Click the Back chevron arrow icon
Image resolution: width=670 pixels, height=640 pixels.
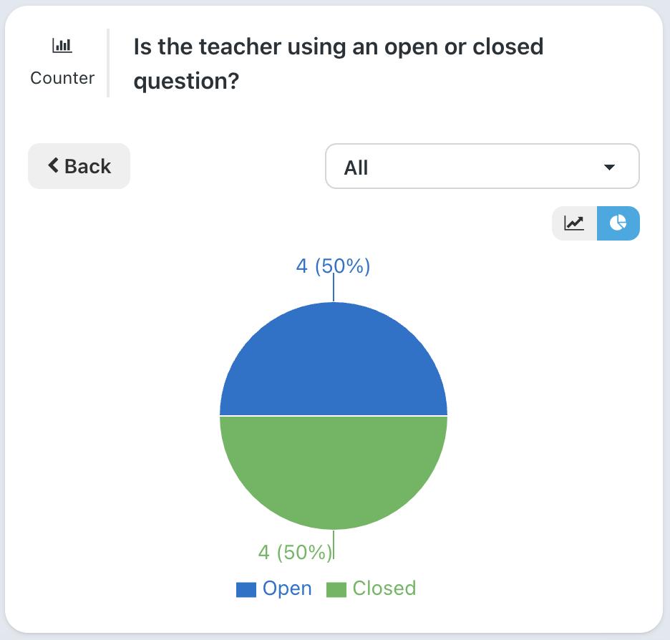point(53,165)
